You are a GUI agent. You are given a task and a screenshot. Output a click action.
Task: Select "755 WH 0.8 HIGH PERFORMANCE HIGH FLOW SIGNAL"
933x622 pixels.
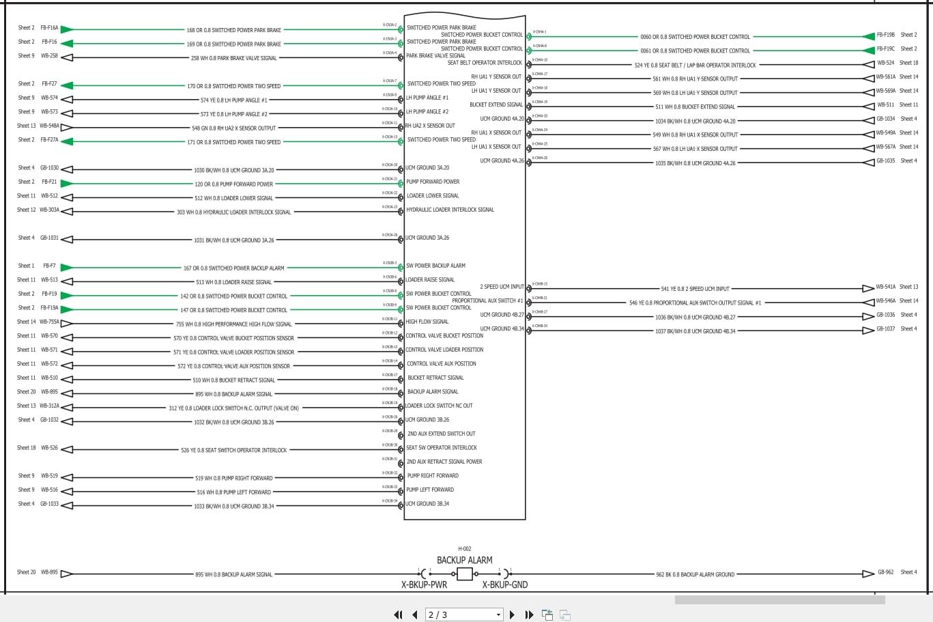tap(234, 324)
